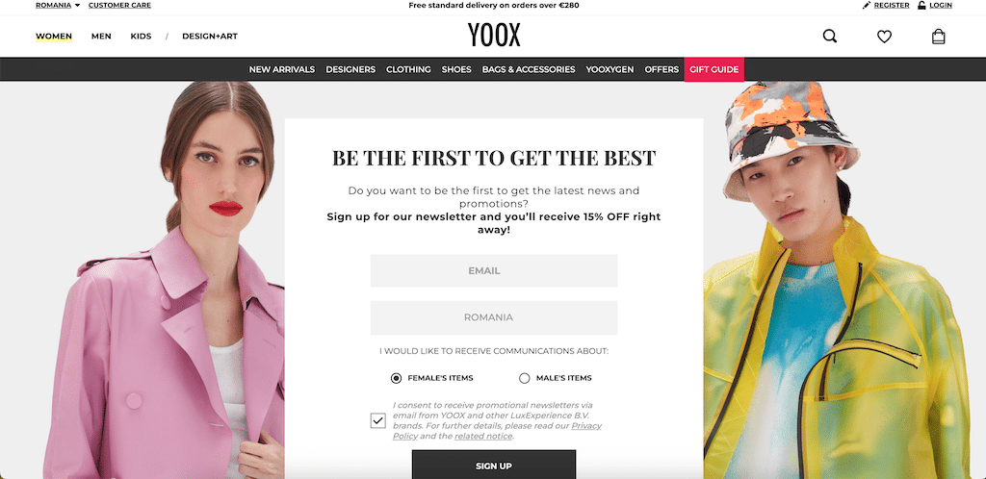Screen dimensions: 986x479
Task: Open the New Arrivals menu
Action: pyautogui.click(x=282, y=69)
